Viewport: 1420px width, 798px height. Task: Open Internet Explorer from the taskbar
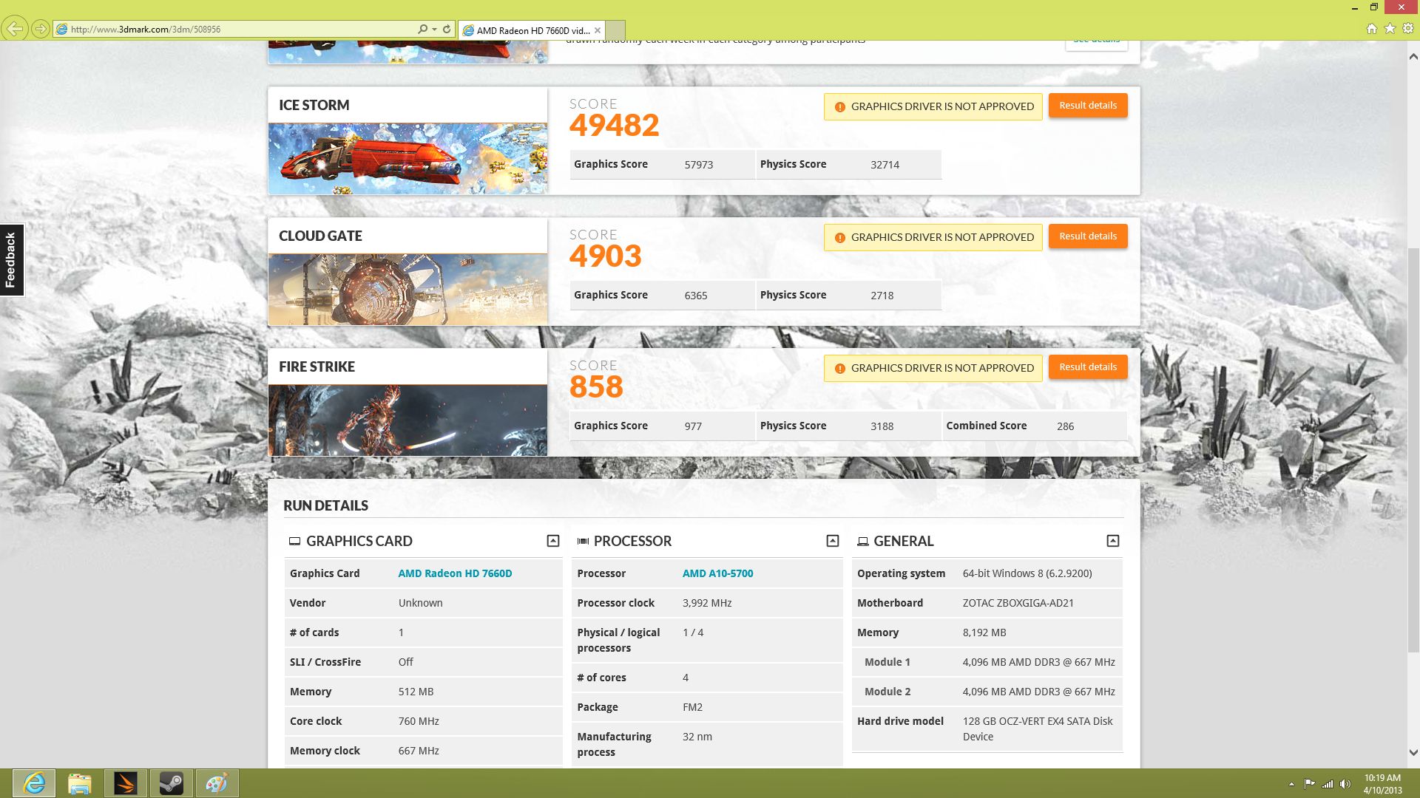point(34,783)
